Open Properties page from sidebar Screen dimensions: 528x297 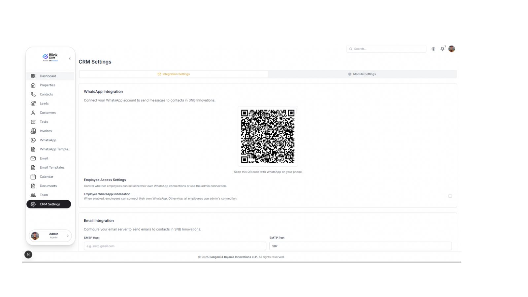tap(50, 85)
